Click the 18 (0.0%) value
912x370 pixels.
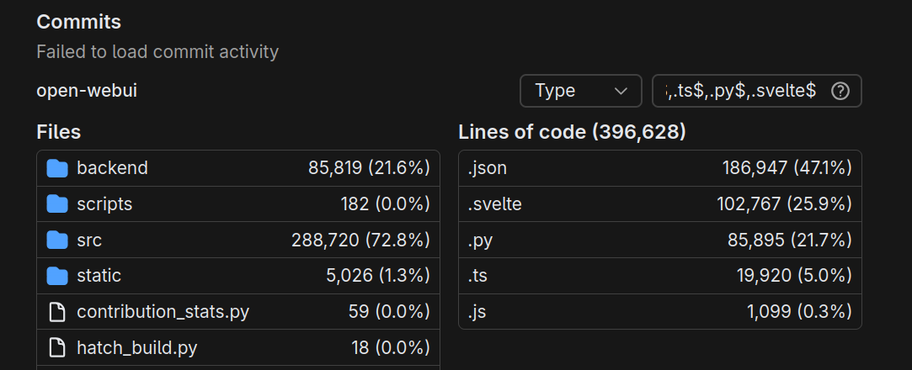390,348
